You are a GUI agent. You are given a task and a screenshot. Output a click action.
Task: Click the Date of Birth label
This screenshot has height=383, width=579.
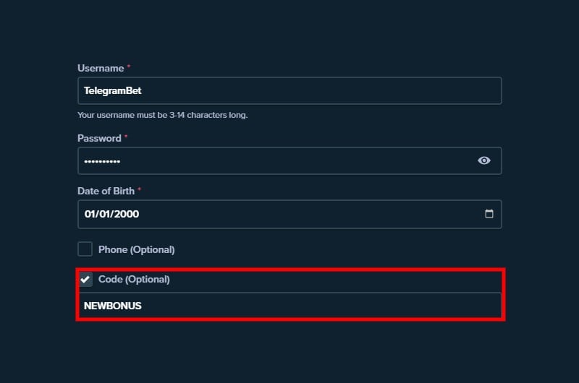[106, 191]
